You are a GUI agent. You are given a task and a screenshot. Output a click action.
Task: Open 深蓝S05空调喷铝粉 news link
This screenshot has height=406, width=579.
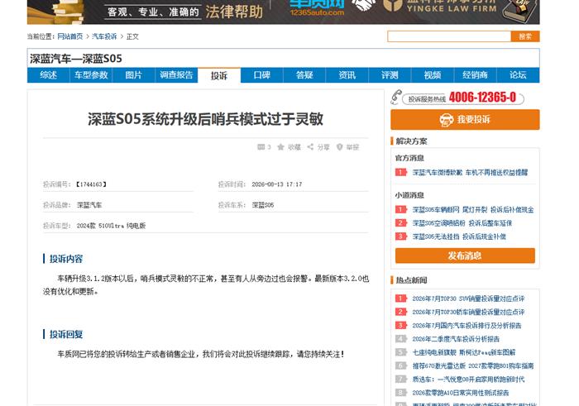tap(462, 223)
